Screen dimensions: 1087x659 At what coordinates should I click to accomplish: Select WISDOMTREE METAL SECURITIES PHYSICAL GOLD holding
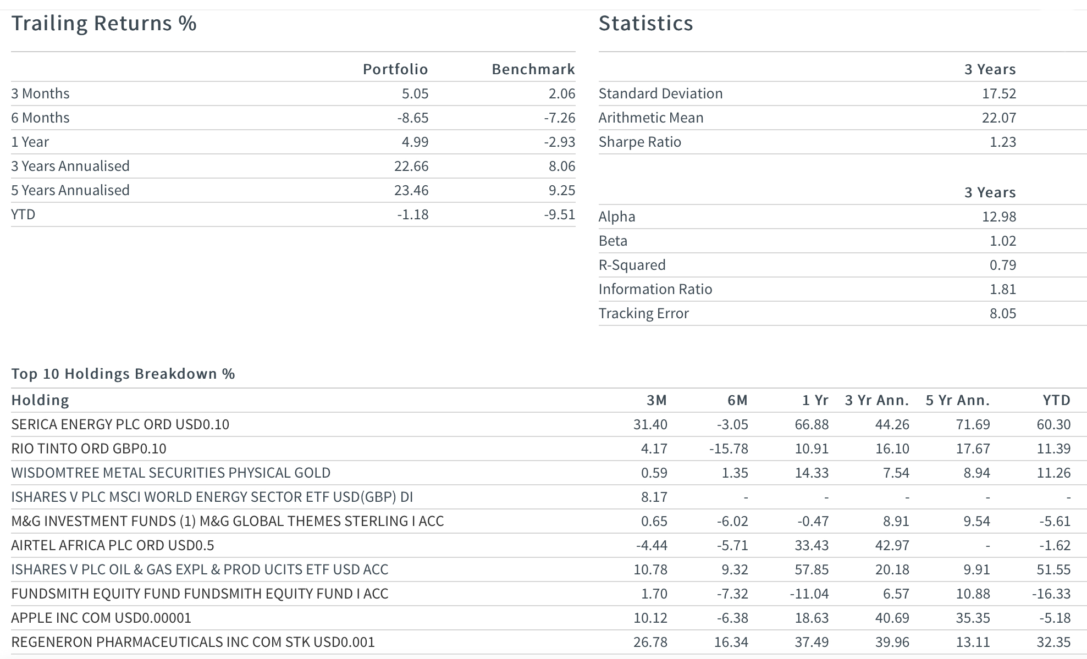[x=171, y=473]
